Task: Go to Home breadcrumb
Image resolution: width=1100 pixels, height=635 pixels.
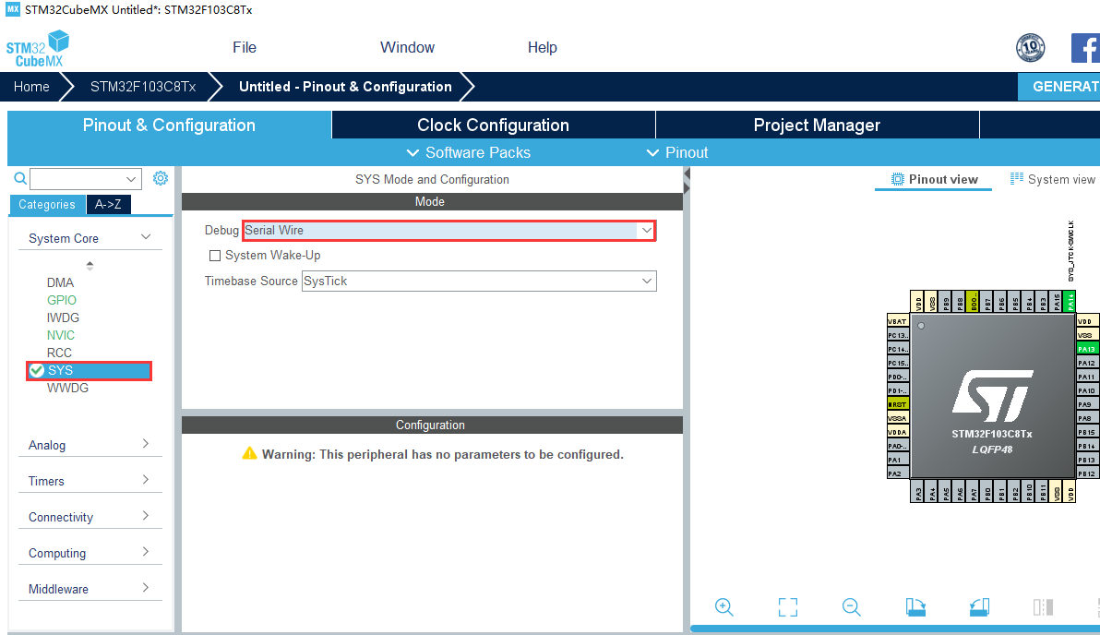Action: pyautogui.click(x=31, y=87)
